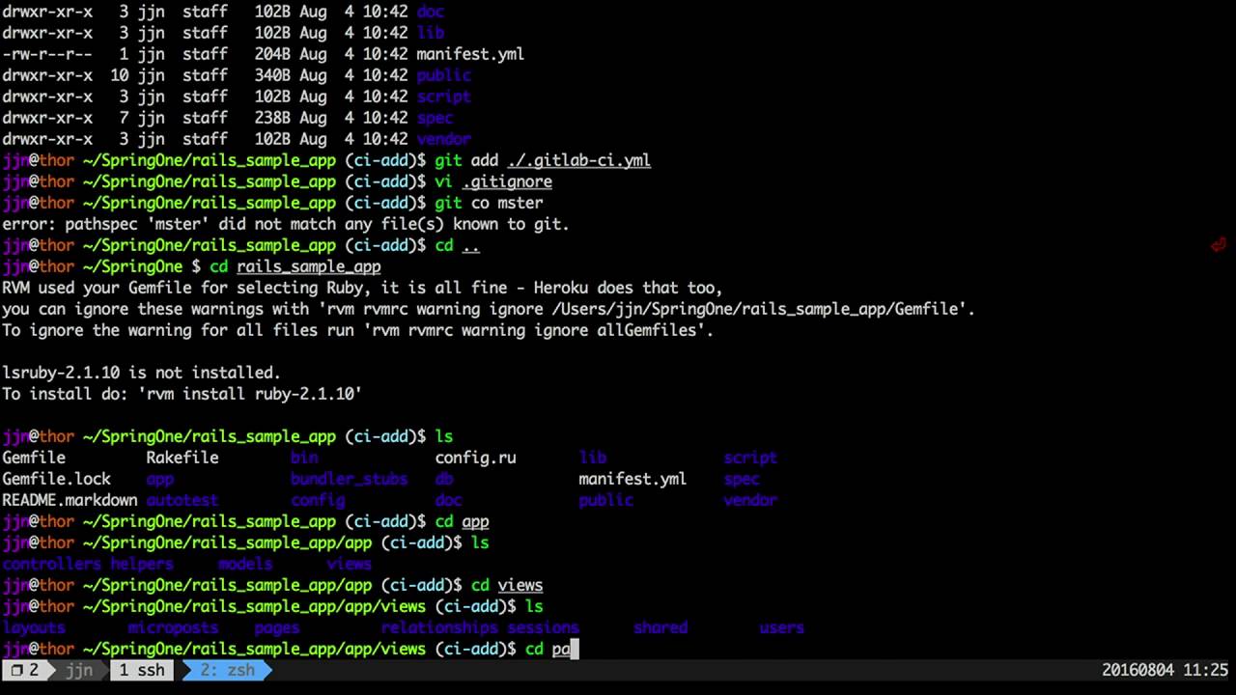Viewport: 1236px width, 695px height.
Task: Click the 340B size in the public row
Action: point(272,75)
